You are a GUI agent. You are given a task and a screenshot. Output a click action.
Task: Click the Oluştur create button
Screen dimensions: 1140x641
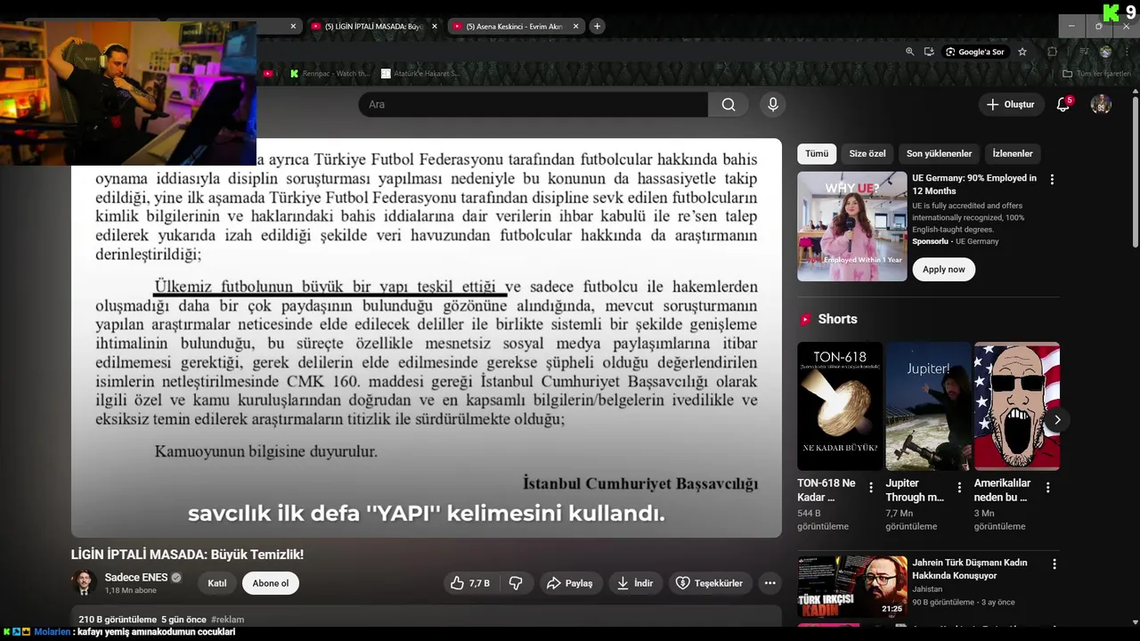click(x=1010, y=104)
